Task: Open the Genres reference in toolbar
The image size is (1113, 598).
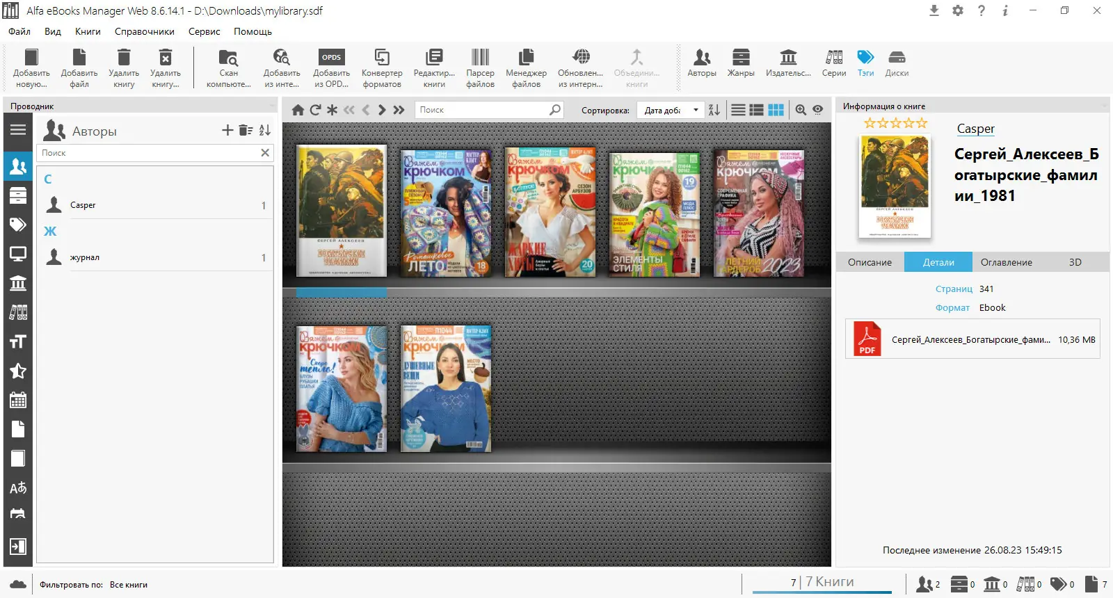Action: point(741,63)
